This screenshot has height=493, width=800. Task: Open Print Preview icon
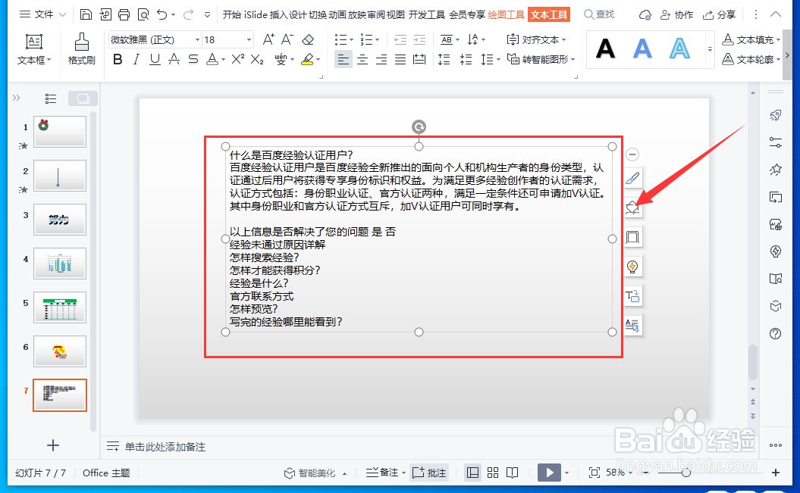tap(143, 14)
